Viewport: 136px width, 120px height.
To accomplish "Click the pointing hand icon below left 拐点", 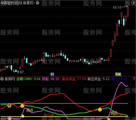I will 23,116.
